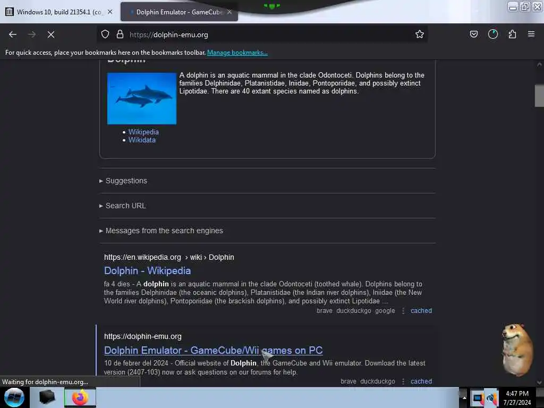
Task: Open the options dots for Wikipedia result
Action: pos(403,311)
